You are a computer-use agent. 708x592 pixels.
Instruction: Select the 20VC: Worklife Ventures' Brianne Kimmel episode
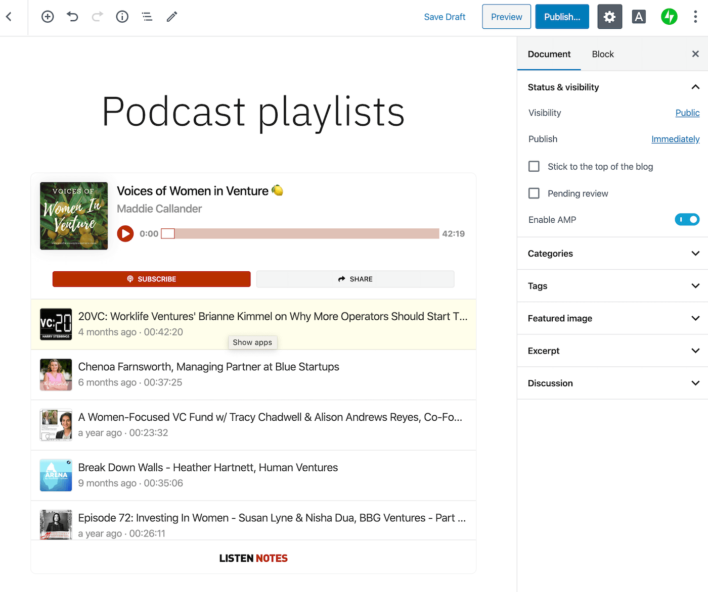[273, 316]
